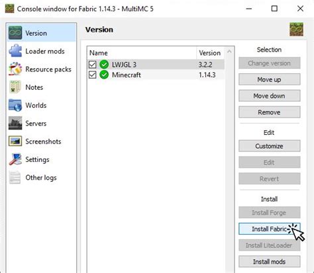Click the Worlds folder globe icon
Viewport: 314px width, 273px height.
click(x=15, y=105)
